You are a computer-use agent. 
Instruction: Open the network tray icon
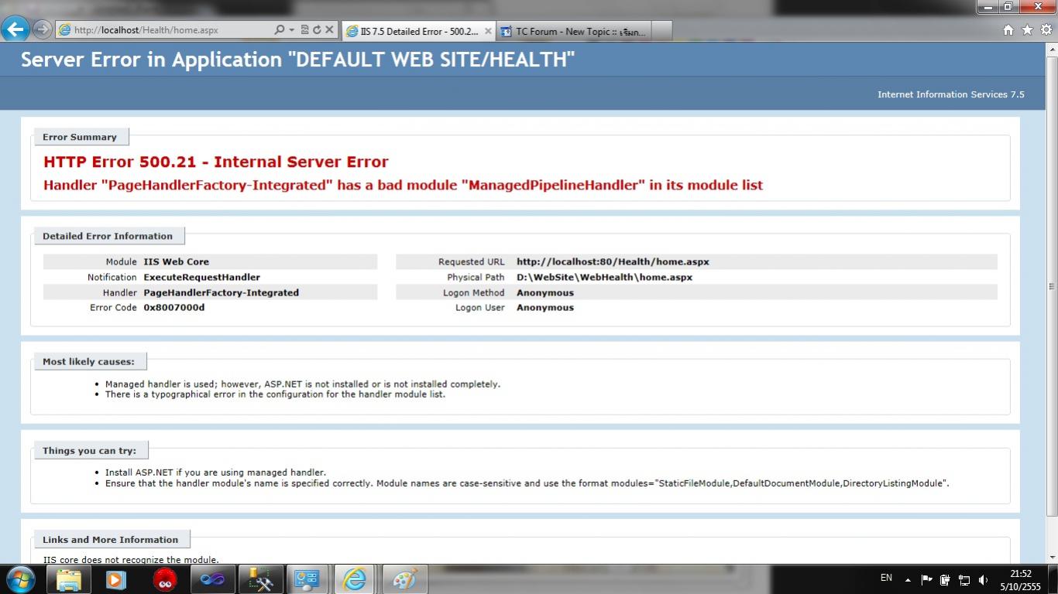[964, 579]
